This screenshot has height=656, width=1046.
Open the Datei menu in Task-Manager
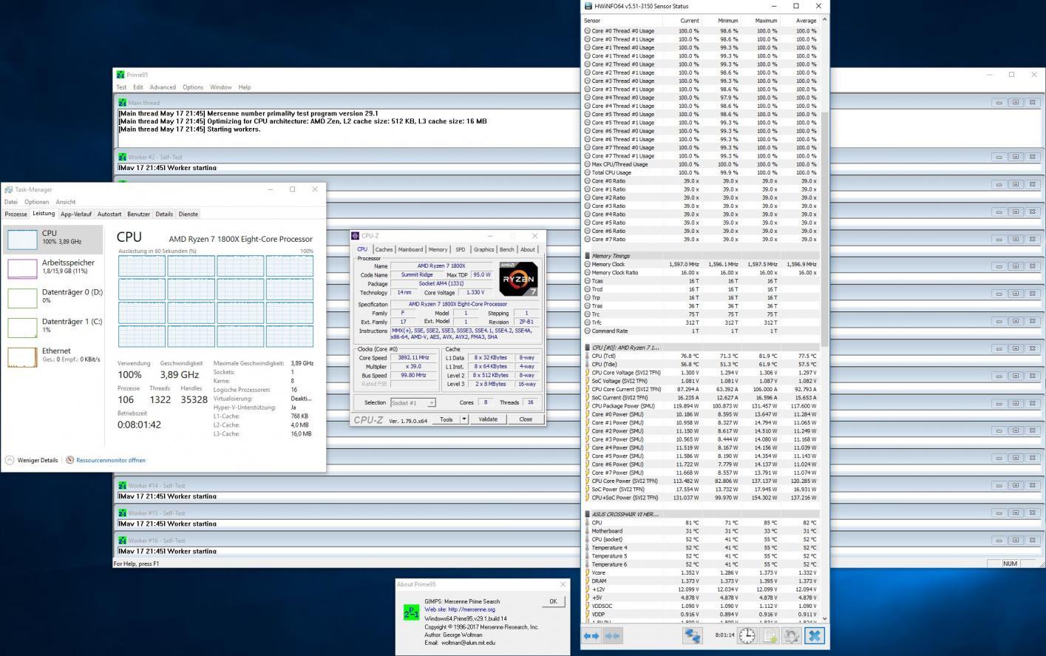[x=11, y=202]
